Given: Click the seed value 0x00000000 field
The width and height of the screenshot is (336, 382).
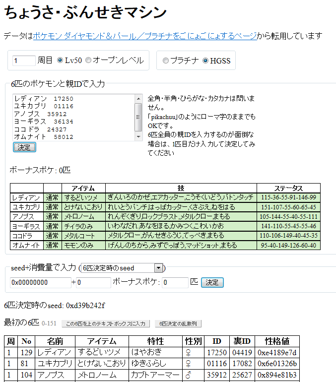Looking at the screenshot, I should click(40, 283).
